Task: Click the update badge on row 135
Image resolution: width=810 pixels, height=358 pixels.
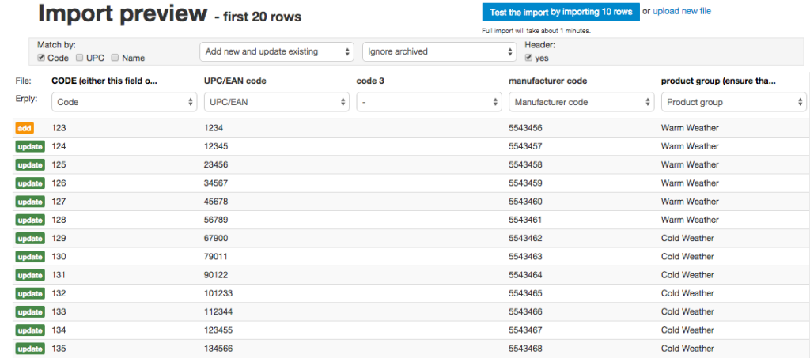Action: (x=30, y=349)
